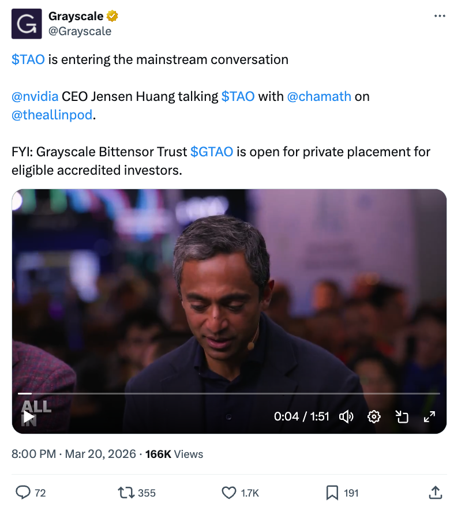Open video settings gear
Screen dimensions: 450x511
pyautogui.click(x=374, y=416)
